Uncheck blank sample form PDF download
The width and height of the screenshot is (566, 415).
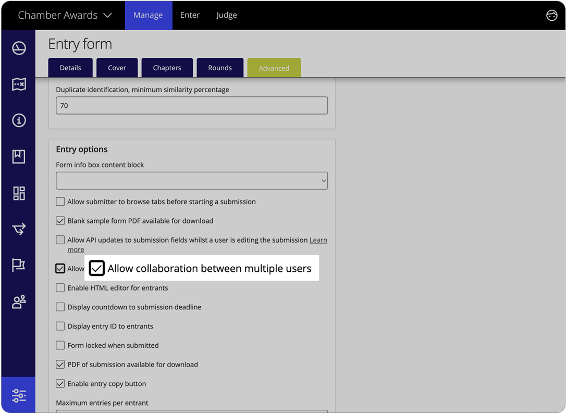point(60,220)
